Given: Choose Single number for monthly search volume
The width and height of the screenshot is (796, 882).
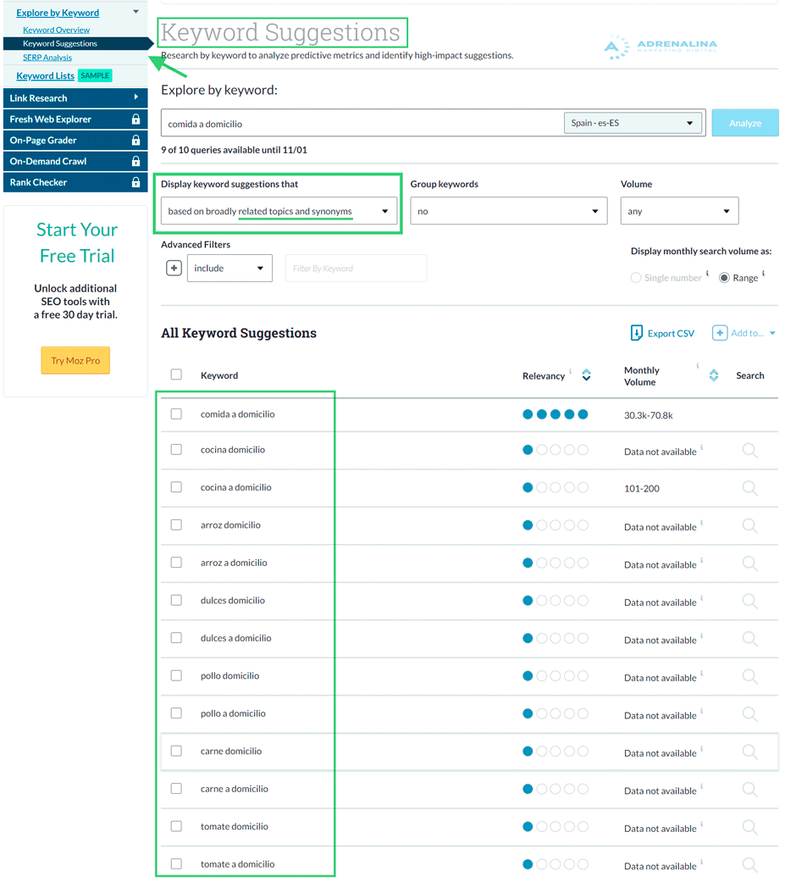Looking at the screenshot, I should [x=635, y=277].
